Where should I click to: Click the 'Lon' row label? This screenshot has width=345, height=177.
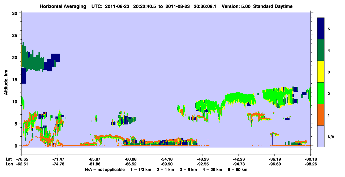click(9, 164)
